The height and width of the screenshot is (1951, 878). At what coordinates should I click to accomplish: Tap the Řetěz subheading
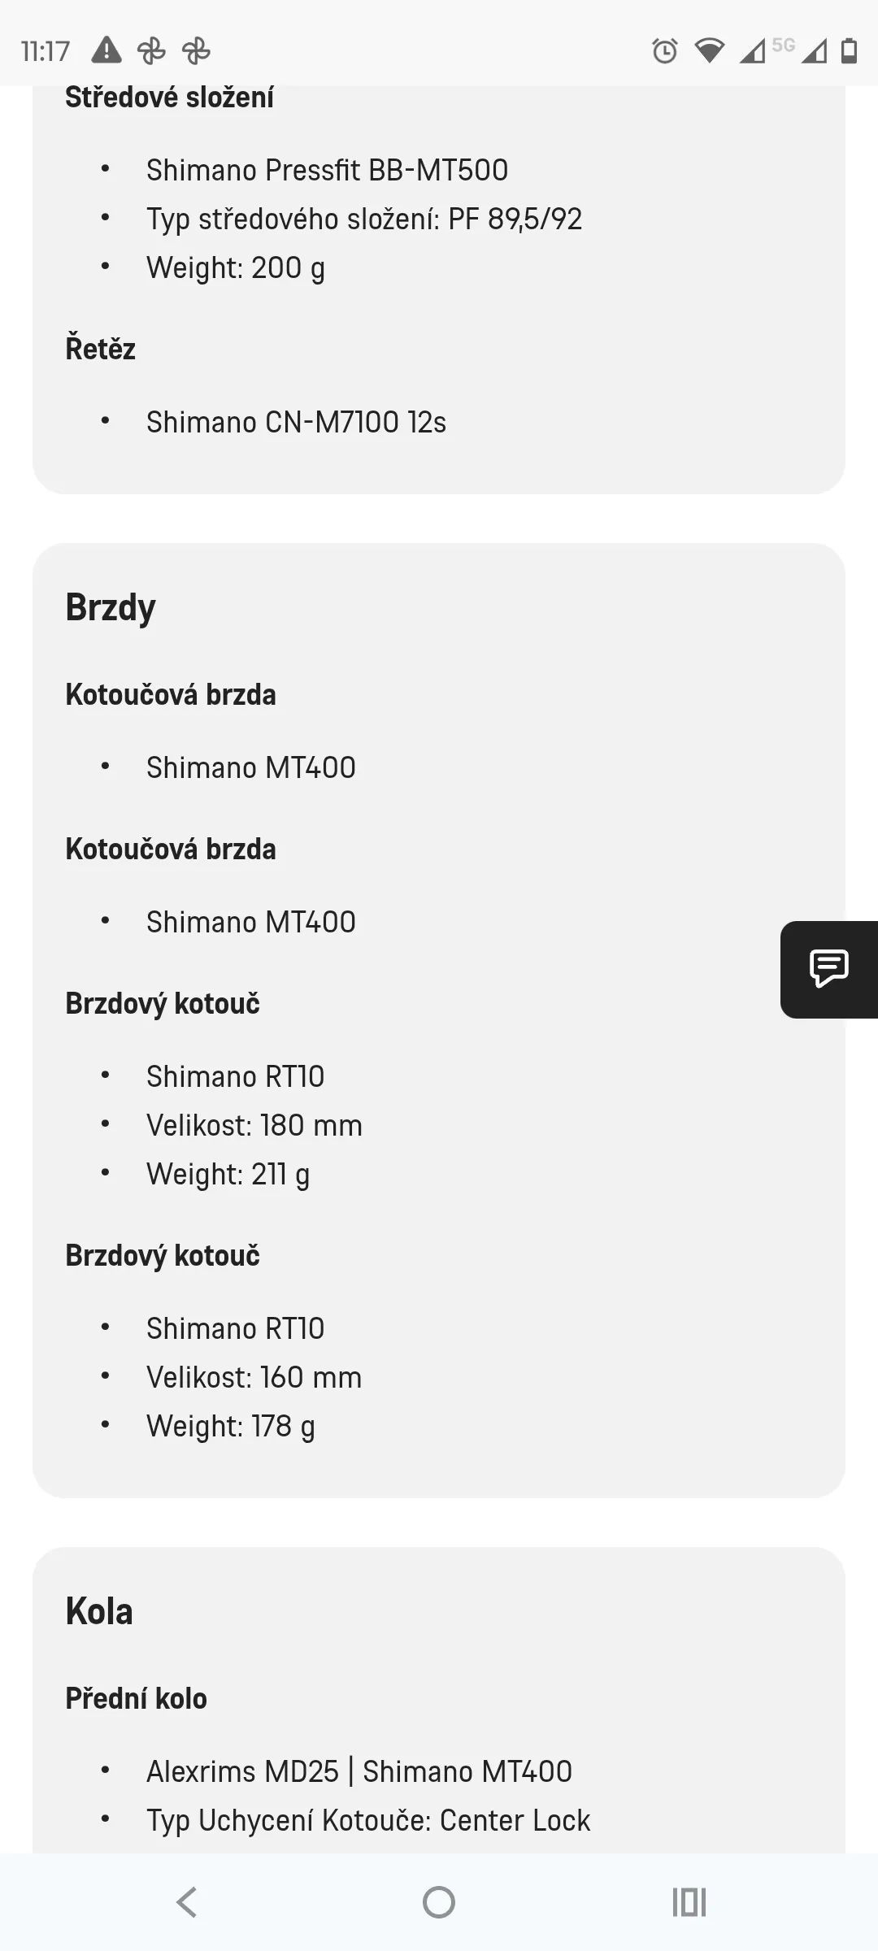coord(100,349)
